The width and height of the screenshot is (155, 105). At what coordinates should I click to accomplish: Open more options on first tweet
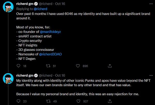point(151,4)
